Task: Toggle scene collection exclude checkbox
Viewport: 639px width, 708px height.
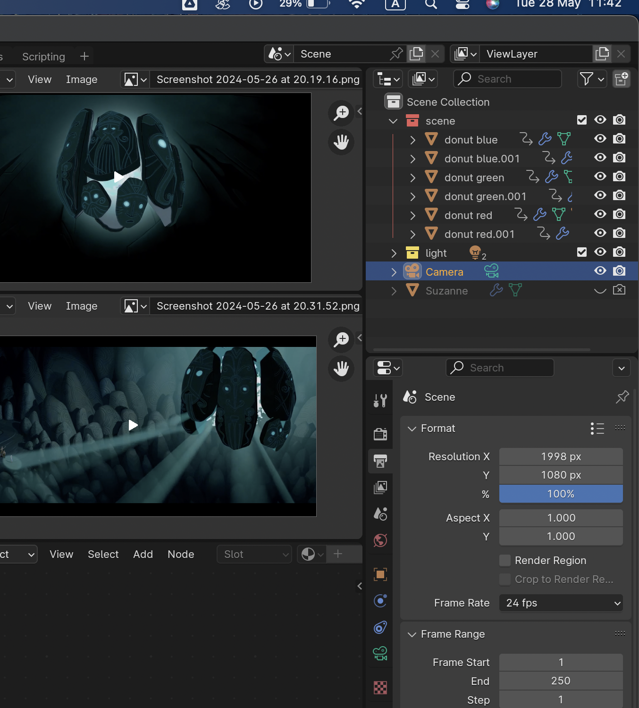Action: (582, 120)
